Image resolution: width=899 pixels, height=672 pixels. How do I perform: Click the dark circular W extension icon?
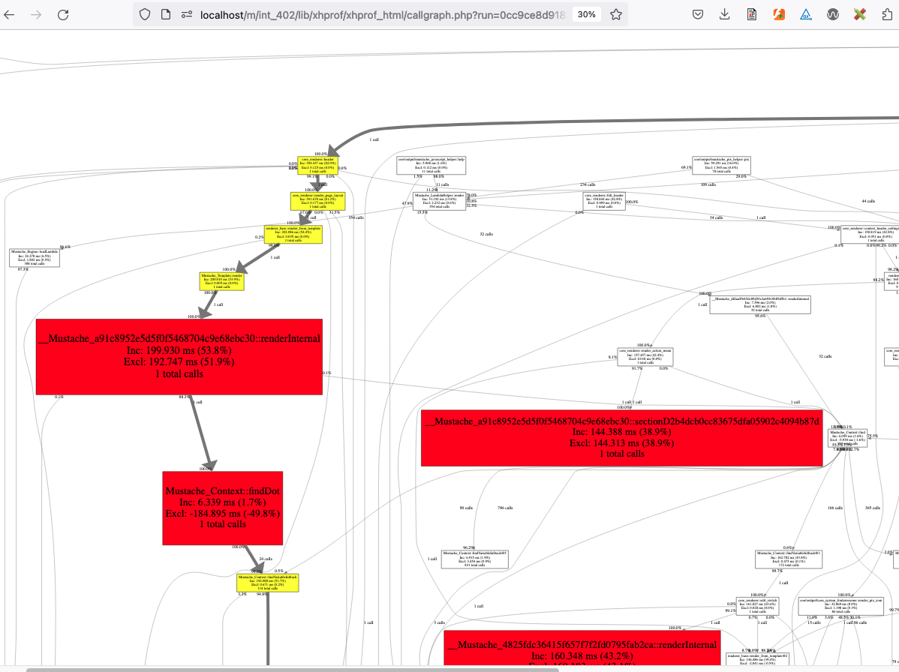832,15
